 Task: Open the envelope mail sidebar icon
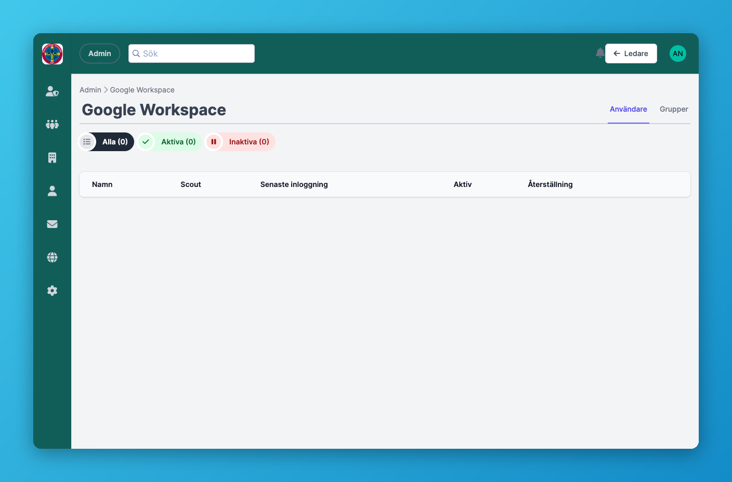[x=53, y=224]
